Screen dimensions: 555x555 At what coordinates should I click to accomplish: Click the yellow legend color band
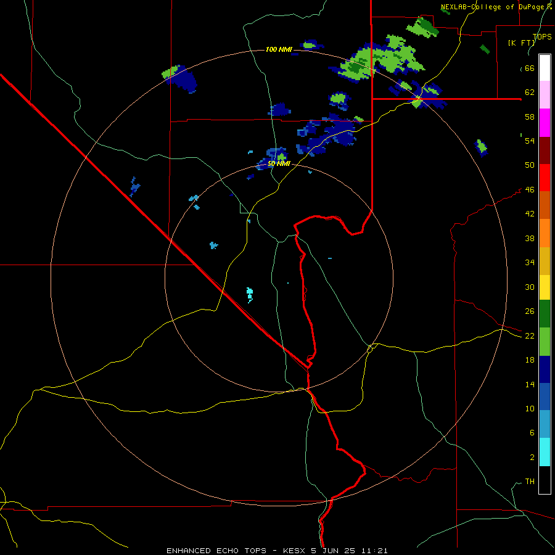[545, 287]
